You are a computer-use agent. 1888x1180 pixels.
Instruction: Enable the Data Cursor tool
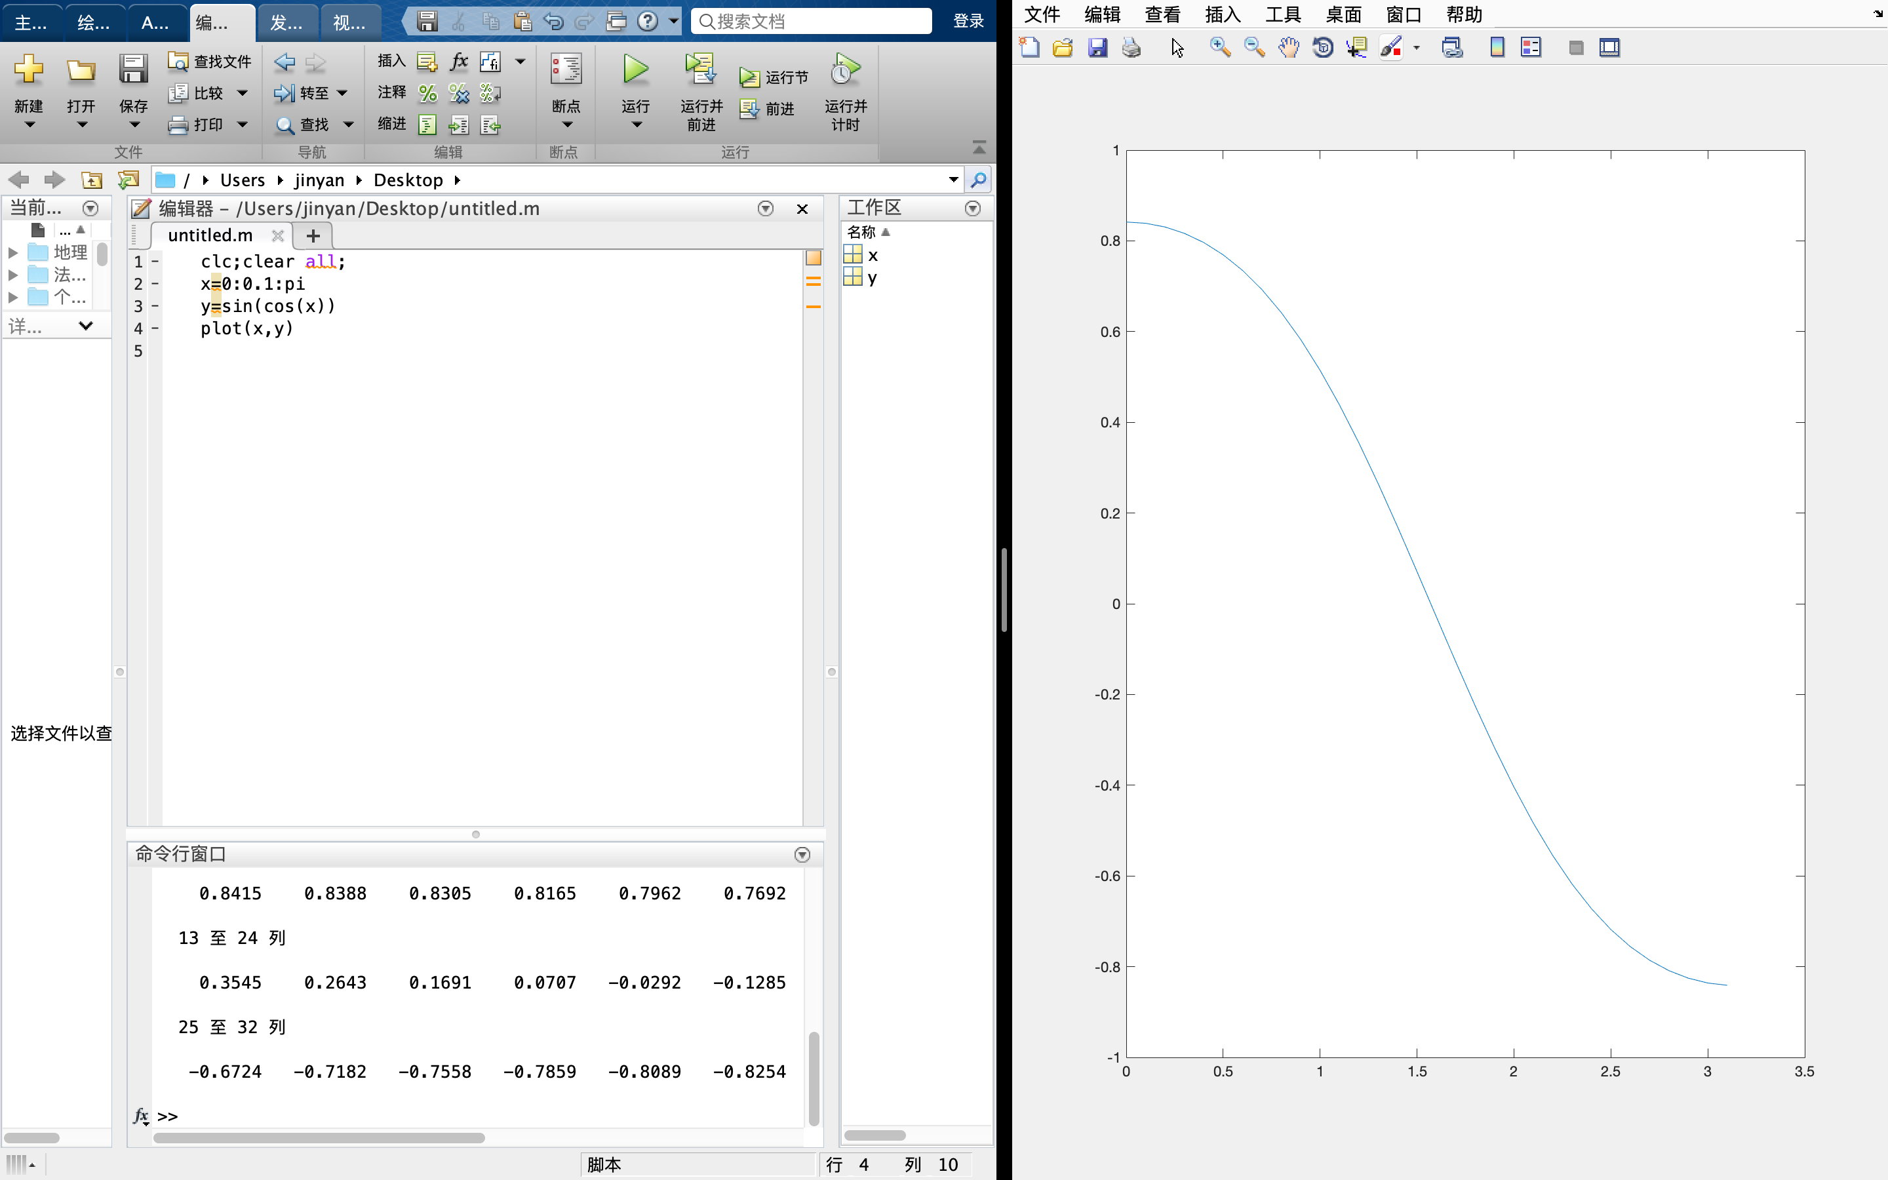pos(1357,48)
